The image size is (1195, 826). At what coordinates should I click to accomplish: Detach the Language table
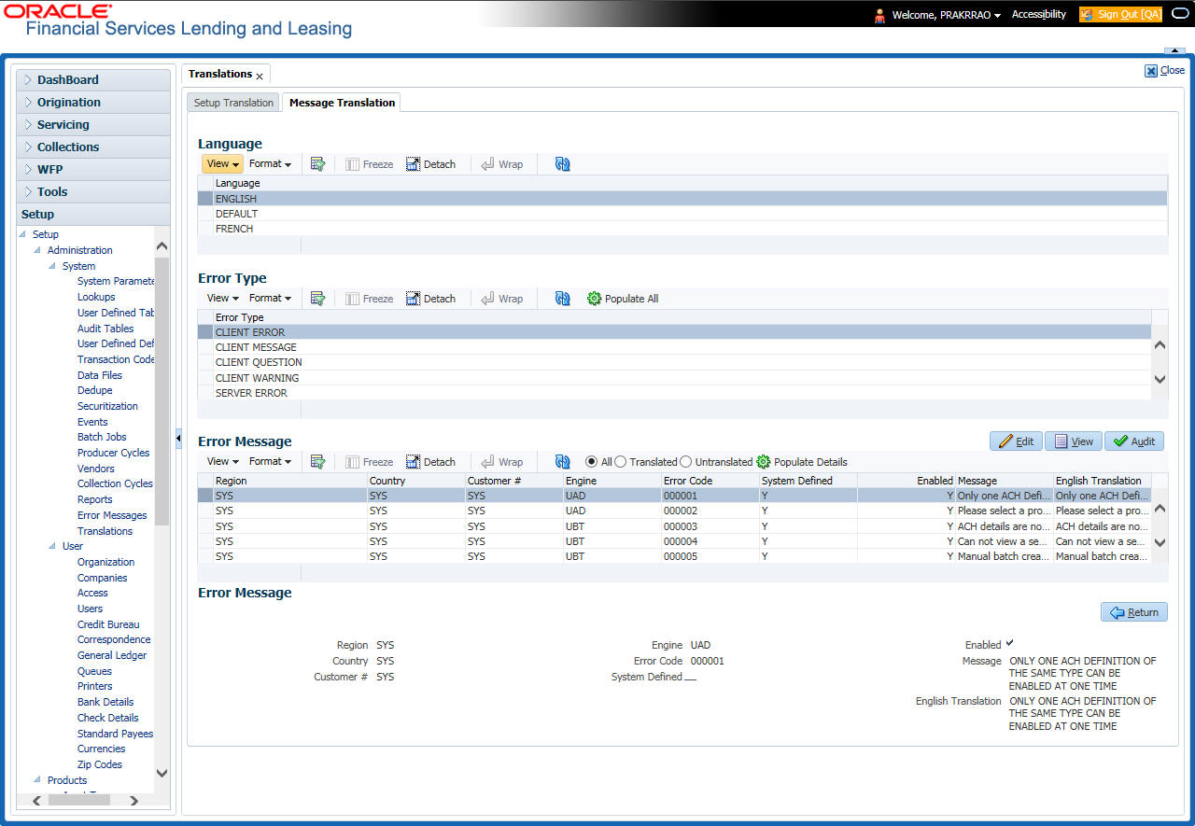pyautogui.click(x=430, y=164)
